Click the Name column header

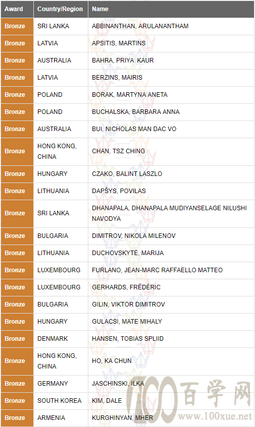click(100, 9)
